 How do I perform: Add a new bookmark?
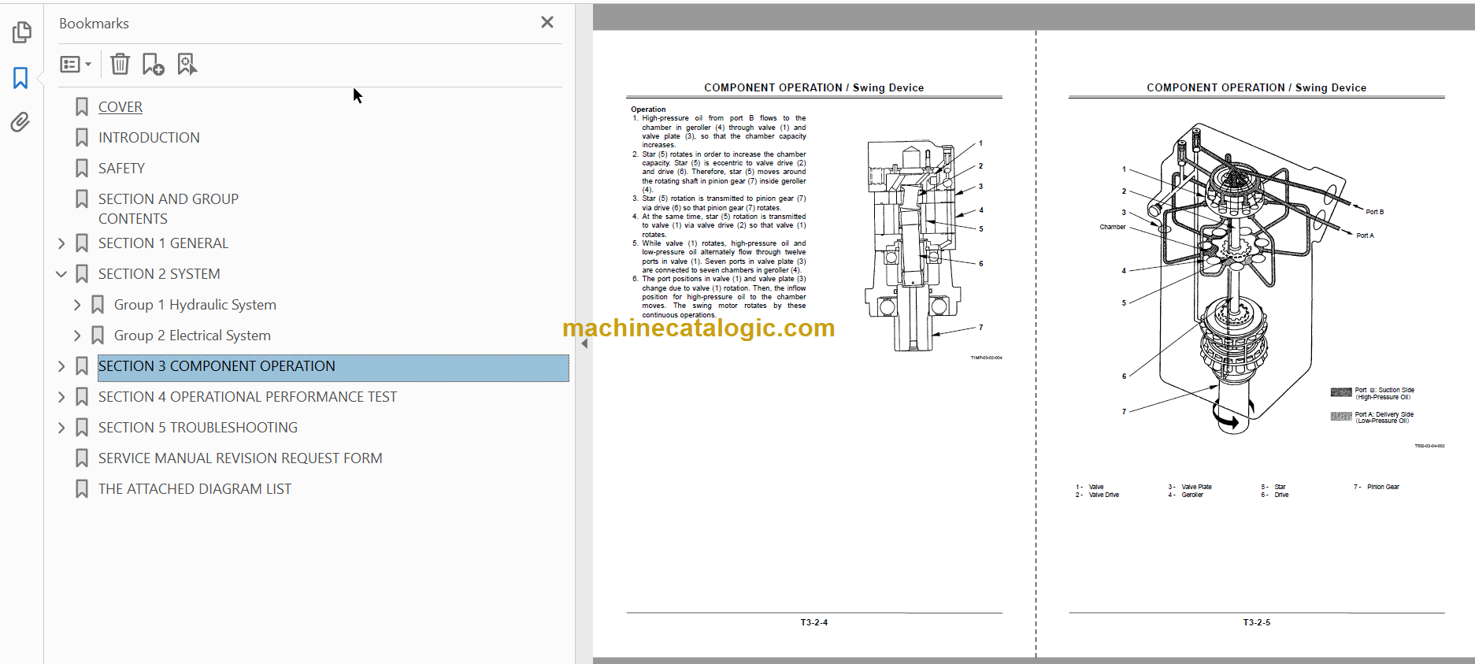pyautogui.click(x=153, y=64)
